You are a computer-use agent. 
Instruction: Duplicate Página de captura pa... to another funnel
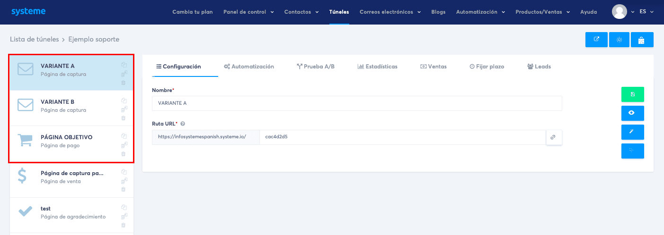click(x=124, y=181)
